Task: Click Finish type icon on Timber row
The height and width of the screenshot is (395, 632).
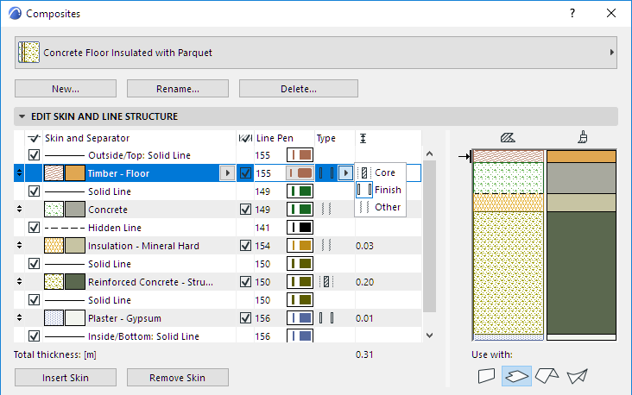Action: pos(326,173)
